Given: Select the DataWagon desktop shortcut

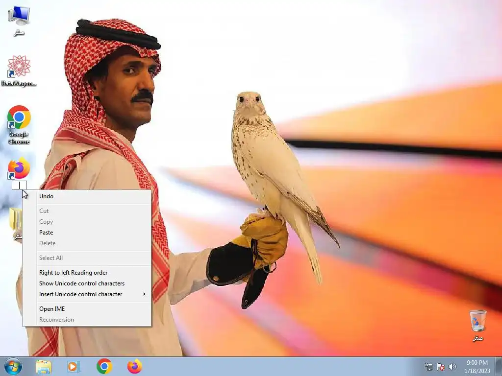Looking at the screenshot, I should click(19, 70).
